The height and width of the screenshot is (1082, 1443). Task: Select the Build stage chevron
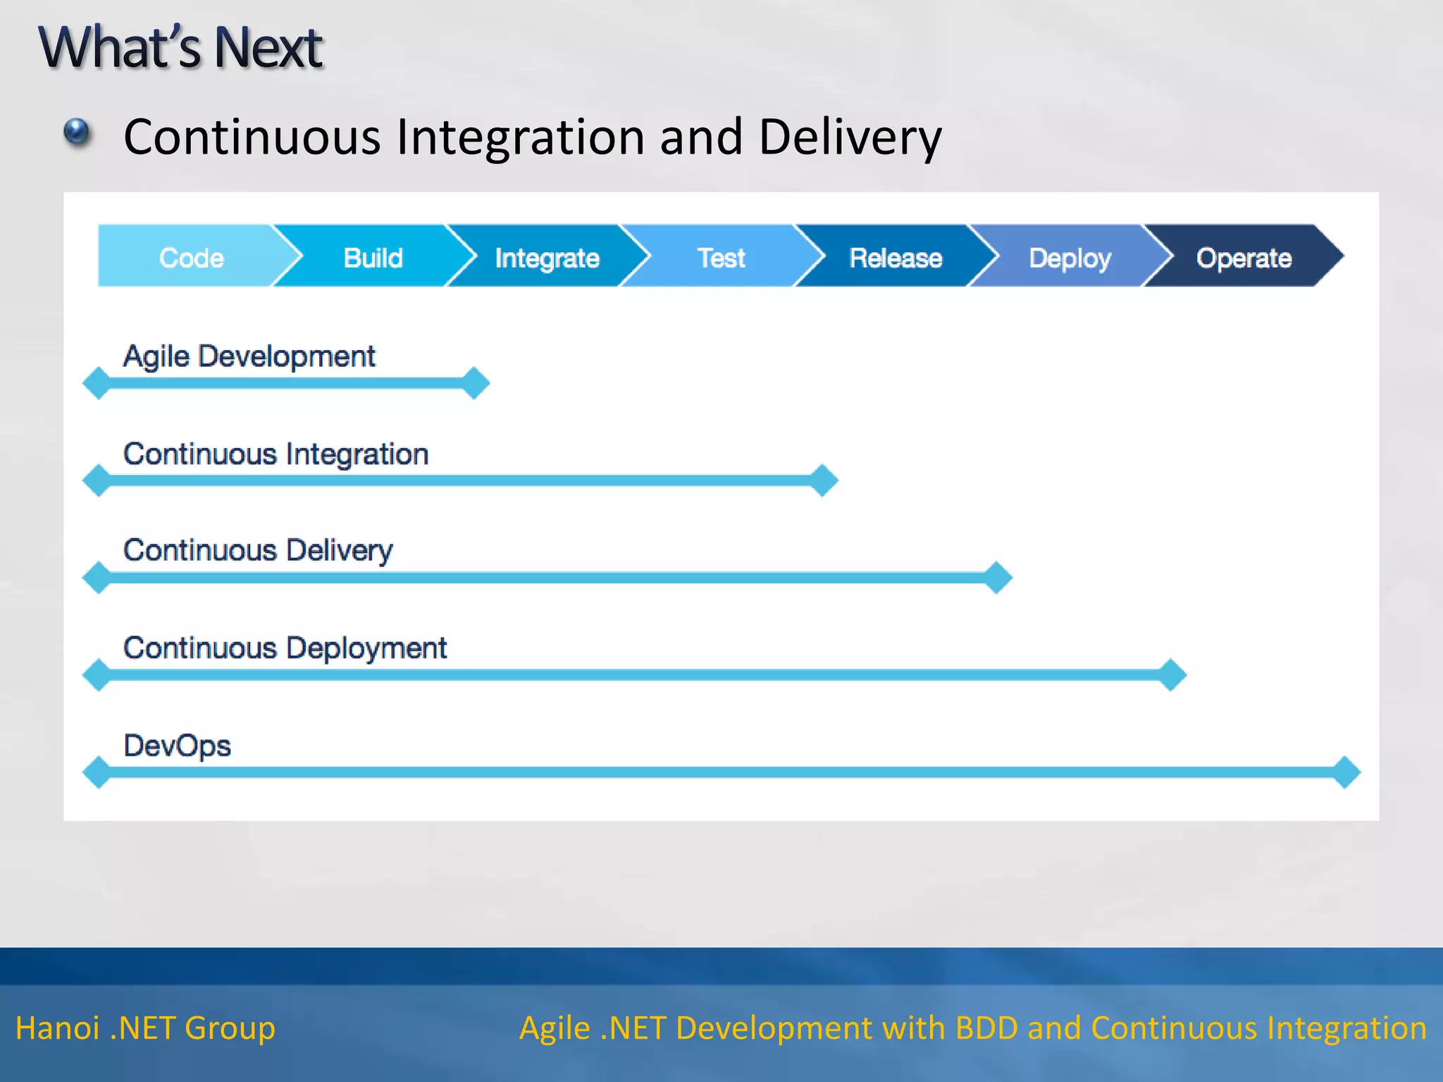pyautogui.click(x=373, y=257)
